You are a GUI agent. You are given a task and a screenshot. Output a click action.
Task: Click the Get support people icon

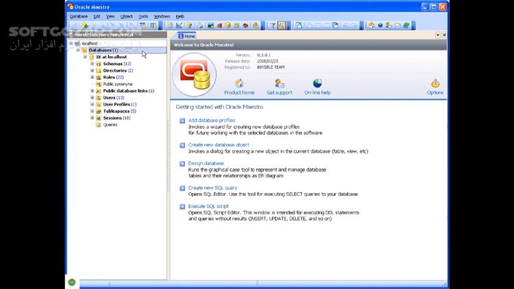[280, 84]
